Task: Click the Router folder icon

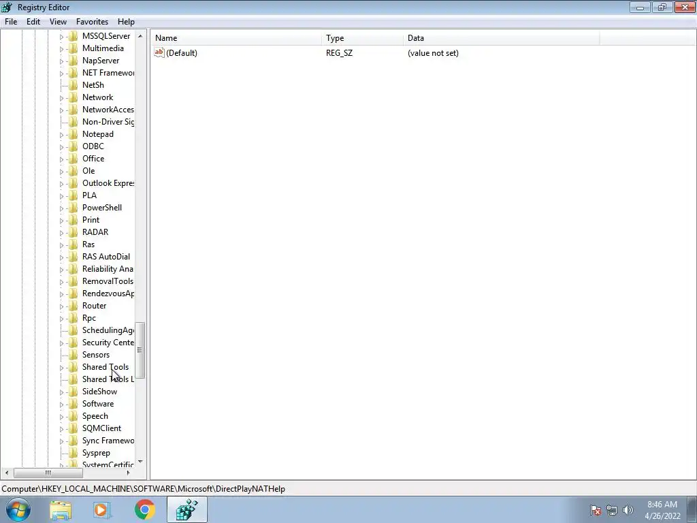Action: tap(74, 306)
